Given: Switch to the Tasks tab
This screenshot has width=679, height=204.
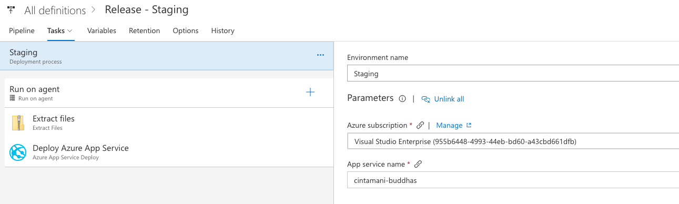Looking at the screenshot, I should [56, 30].
